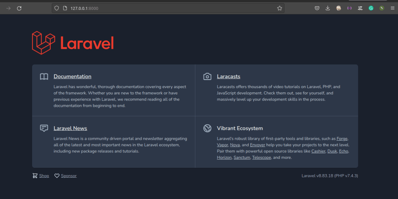Screen dimensions: 398x199
Task: Follow the Nova link
Action: 235,145
